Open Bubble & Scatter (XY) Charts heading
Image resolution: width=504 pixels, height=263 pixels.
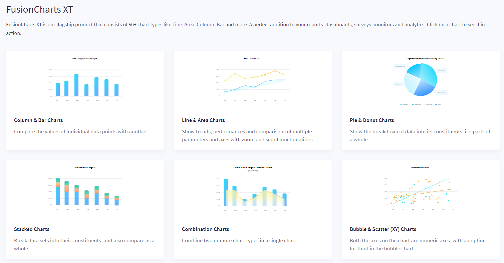click(383, 229)
